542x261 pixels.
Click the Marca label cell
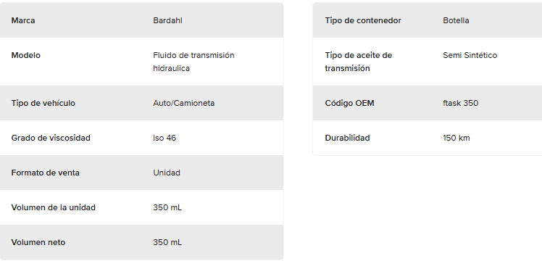pyautogui.click(x=22, y=20)
